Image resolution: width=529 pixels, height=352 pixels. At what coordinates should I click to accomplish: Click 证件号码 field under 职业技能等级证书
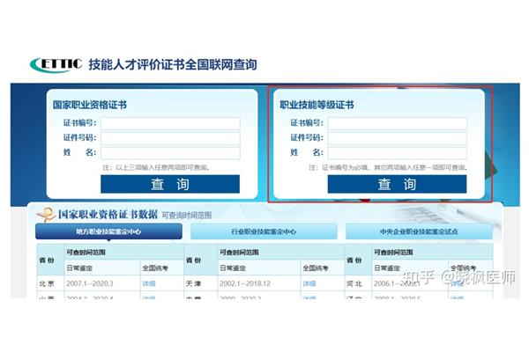(398, 138)
